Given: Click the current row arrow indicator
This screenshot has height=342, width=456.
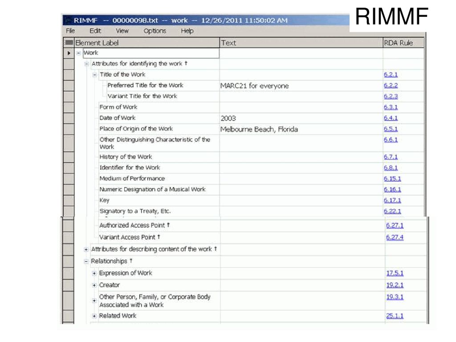Looking at the screenshot, I should pos(69,53).
